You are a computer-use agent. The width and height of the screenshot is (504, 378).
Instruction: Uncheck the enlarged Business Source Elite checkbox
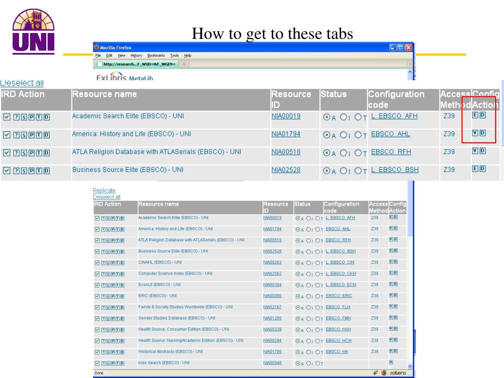click(x=7, y=171)
